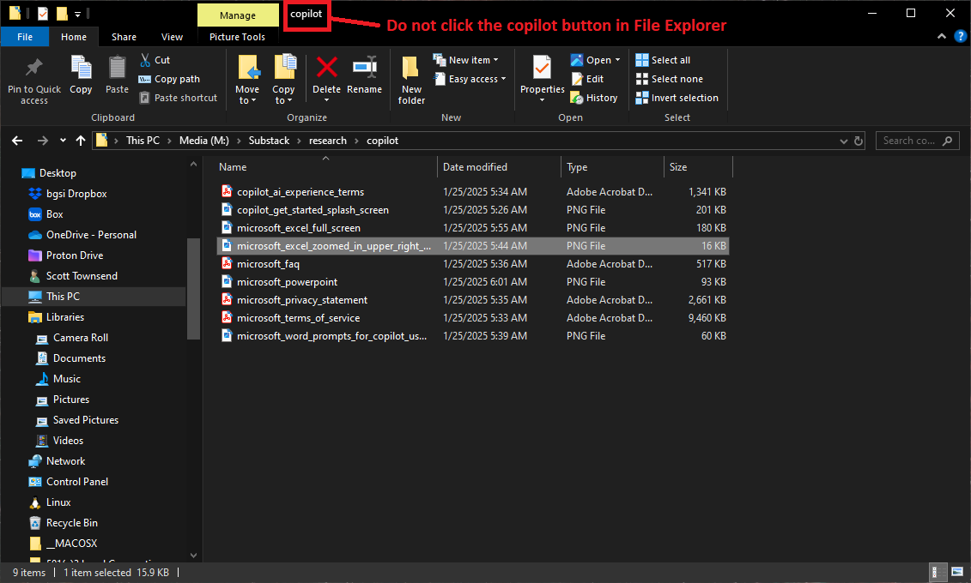Click Copy path in Clipboard group
Viewport: 971px width, 583px height.
point(169,79)
